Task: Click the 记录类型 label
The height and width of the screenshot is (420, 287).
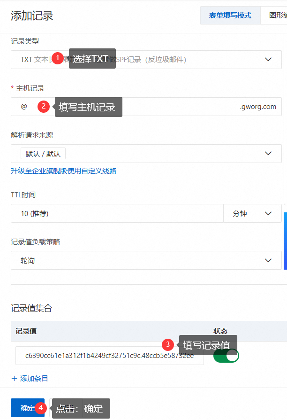Action: 25,41
